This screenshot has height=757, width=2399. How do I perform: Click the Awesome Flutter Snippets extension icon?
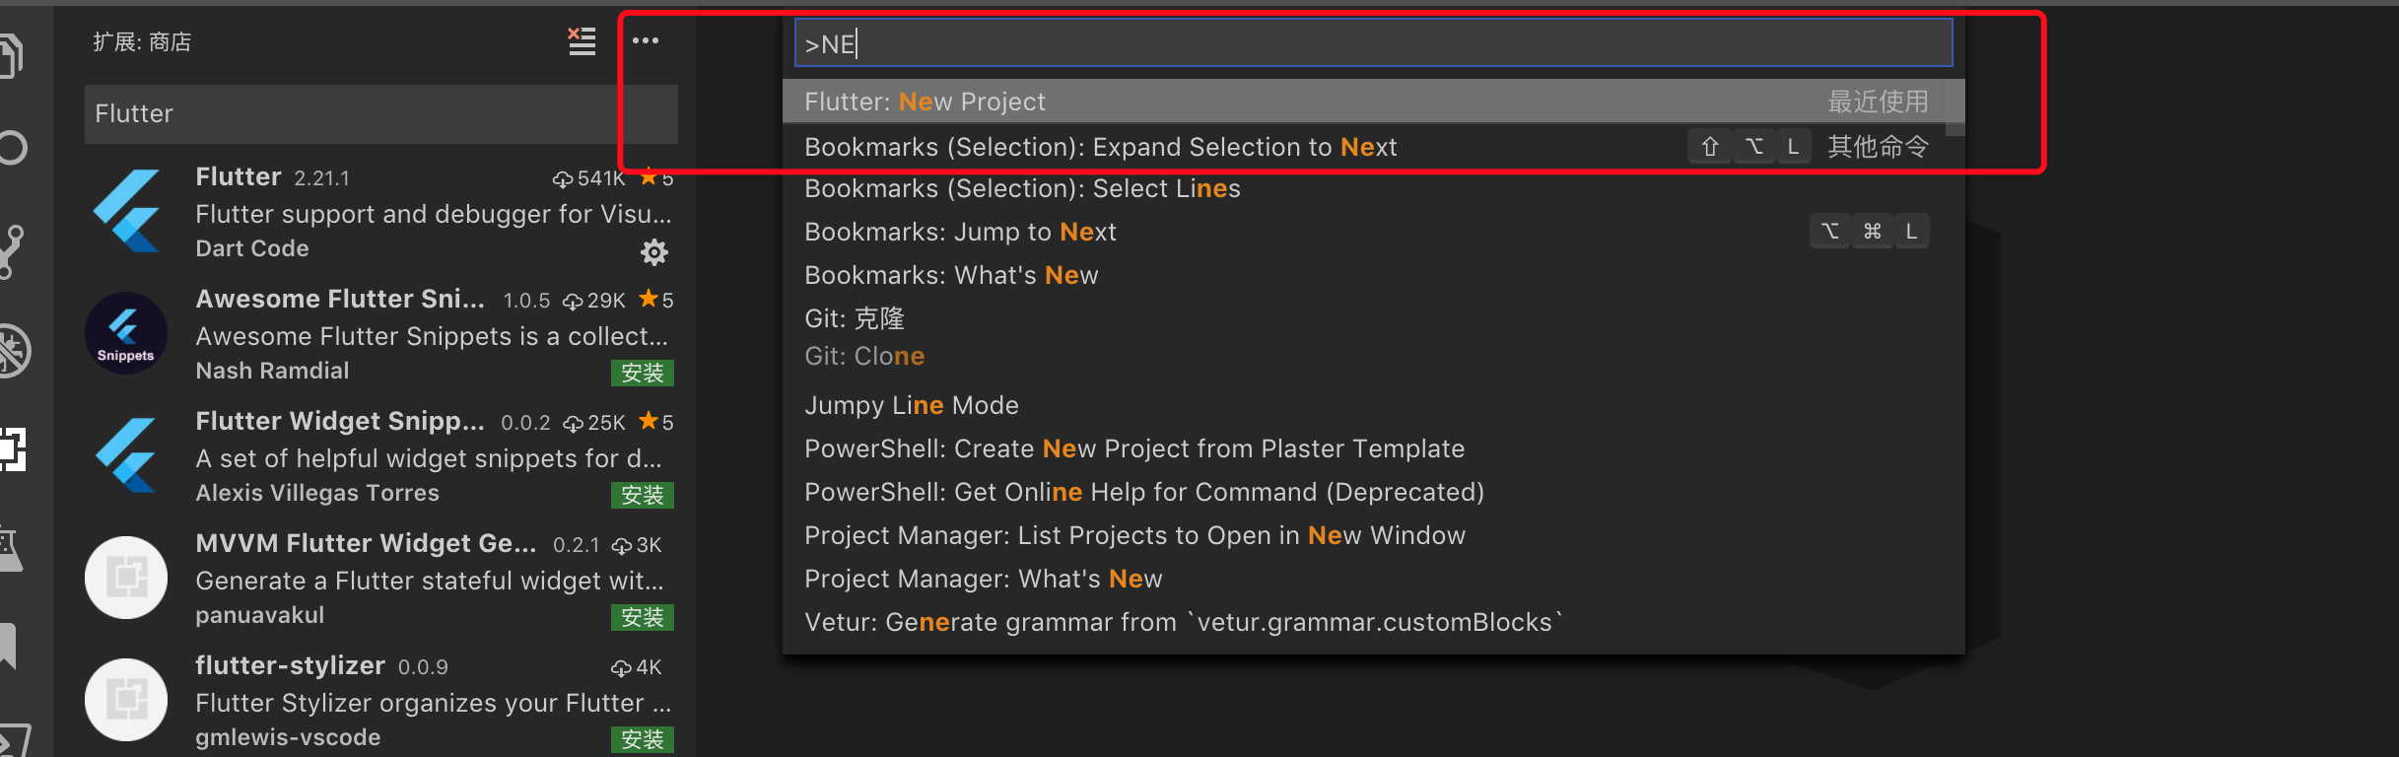tap(126, 333)
